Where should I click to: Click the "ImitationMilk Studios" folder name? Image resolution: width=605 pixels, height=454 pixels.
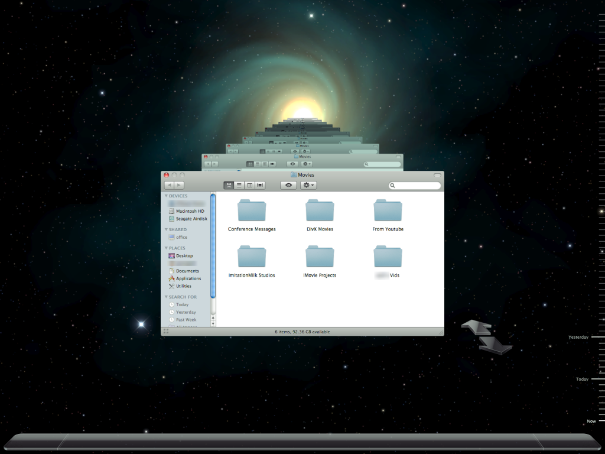point(252,275)
